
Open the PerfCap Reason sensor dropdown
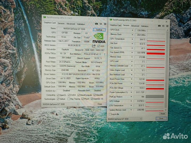coord(131,97)
